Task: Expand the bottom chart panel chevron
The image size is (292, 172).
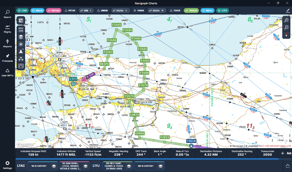Action: (288, 166)
